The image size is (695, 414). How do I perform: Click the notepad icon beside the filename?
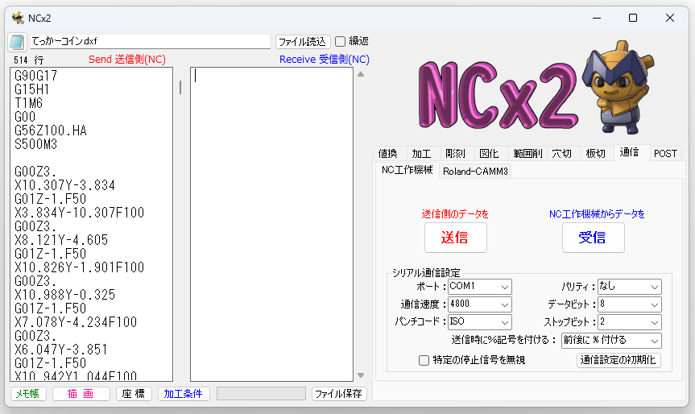coord(17,42)
